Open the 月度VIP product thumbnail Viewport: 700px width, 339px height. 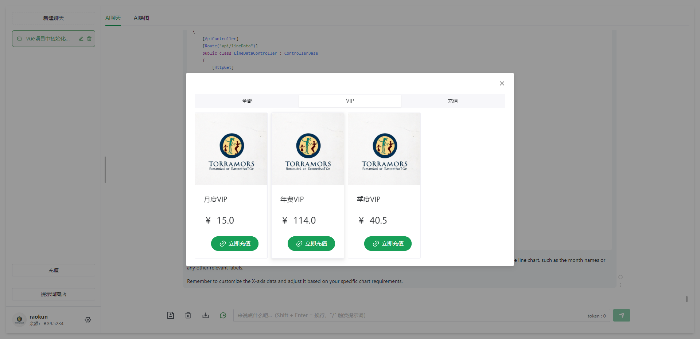point(231,149)
